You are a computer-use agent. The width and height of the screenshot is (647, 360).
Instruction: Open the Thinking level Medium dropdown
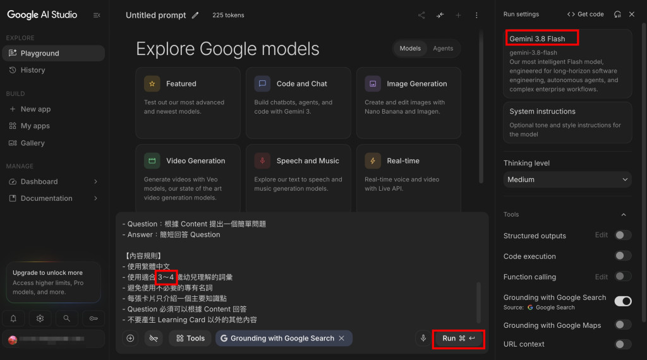[x=567, y=179]
